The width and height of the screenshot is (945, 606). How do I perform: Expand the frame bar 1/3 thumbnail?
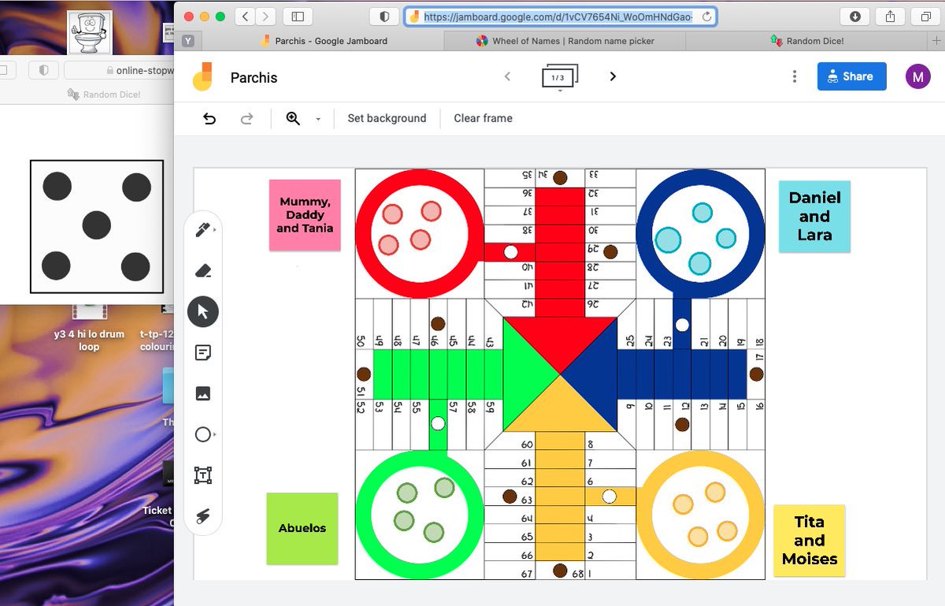[560, 78]
